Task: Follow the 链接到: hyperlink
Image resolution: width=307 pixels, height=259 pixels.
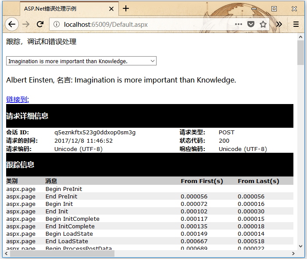Action: (x=18, y=99)
